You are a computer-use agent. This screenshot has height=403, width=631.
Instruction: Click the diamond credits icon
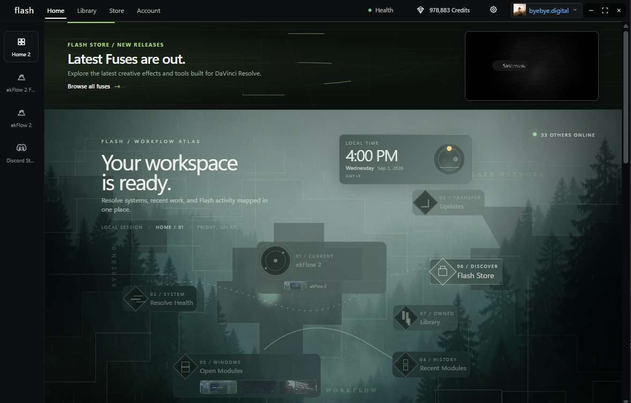(420, 11)
